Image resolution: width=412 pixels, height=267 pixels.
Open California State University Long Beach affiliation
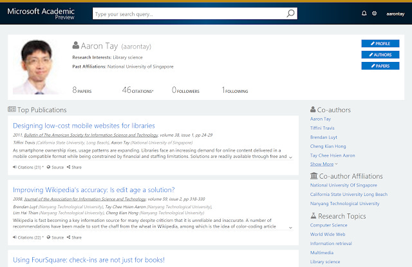pos(349,194)
